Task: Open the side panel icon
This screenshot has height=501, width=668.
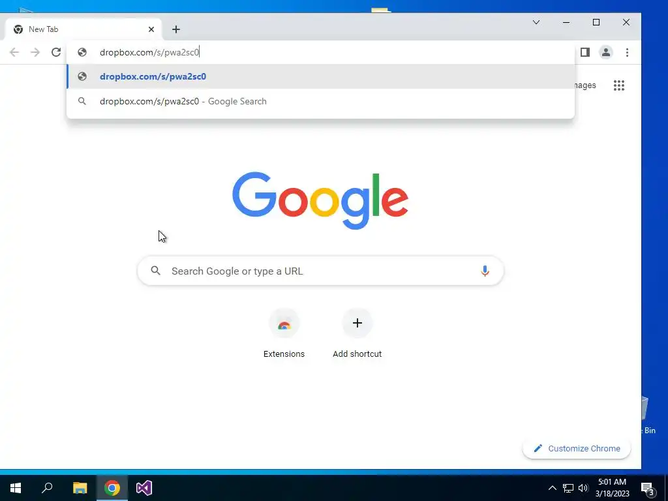Action: click(585, 52)
